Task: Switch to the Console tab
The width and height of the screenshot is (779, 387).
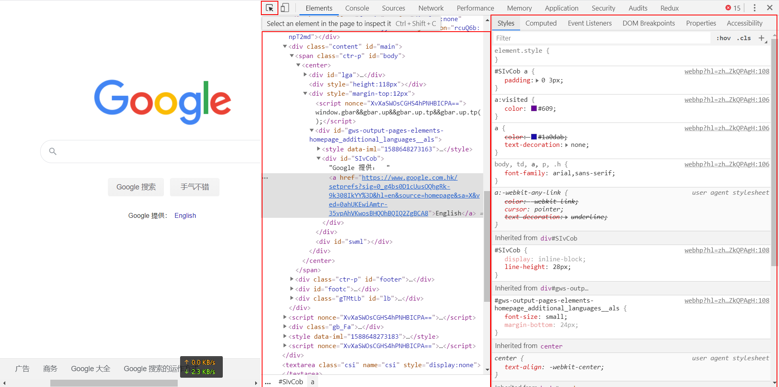Action: point(357,8)
